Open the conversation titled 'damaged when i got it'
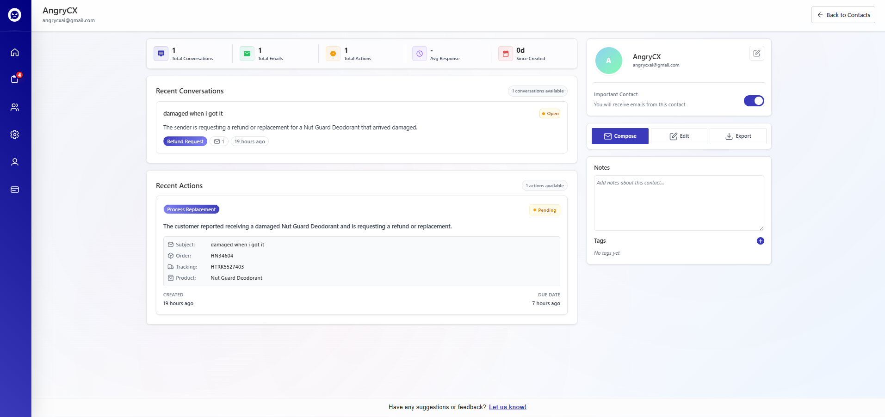 coord(193,113)
